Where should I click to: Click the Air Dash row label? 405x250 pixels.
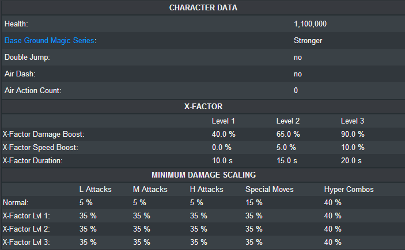pos(20,74)
